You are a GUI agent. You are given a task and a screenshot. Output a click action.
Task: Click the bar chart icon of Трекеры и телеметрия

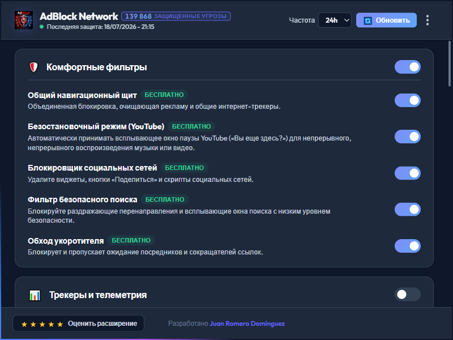pos(35,295)
